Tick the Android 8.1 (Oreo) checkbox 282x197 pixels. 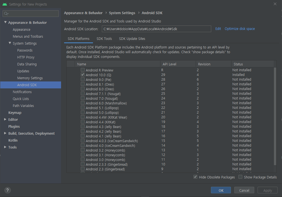click(83, 84)
